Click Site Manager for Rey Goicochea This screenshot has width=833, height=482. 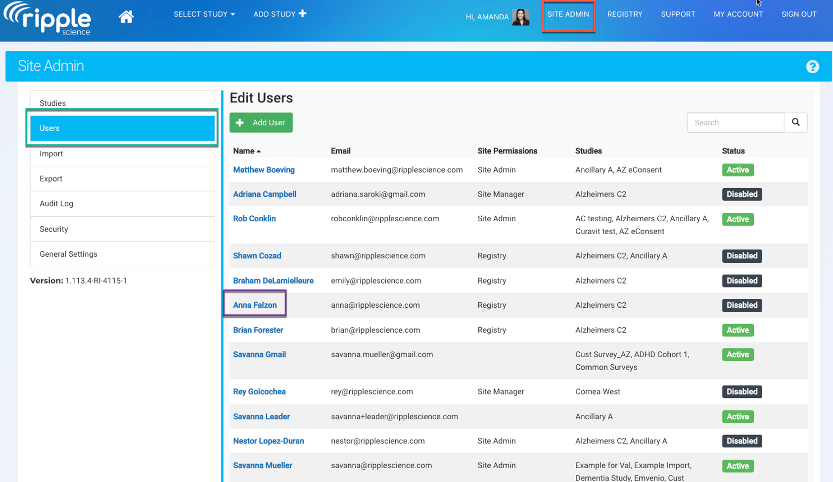pos(501,392)
